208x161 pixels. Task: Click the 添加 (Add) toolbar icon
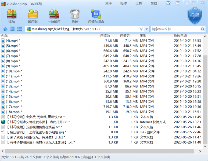(x=12, y=16)
